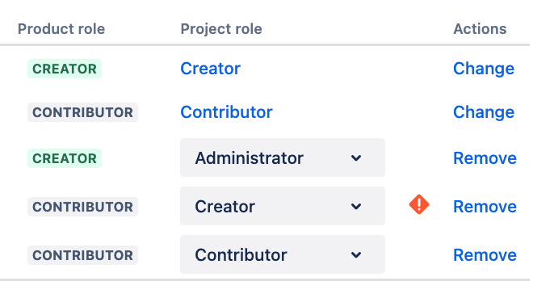Viewport: 554px width, 302px height.
Task: Open the Contributor project role dropdown
Action: point(283,254)
